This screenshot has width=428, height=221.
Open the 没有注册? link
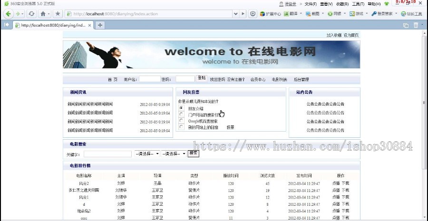(x=236, y=80)
